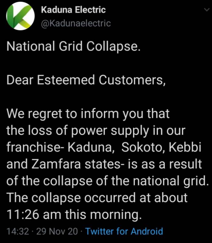Click the word 'Zamfara' in the tweet

(x=56, y=164)
